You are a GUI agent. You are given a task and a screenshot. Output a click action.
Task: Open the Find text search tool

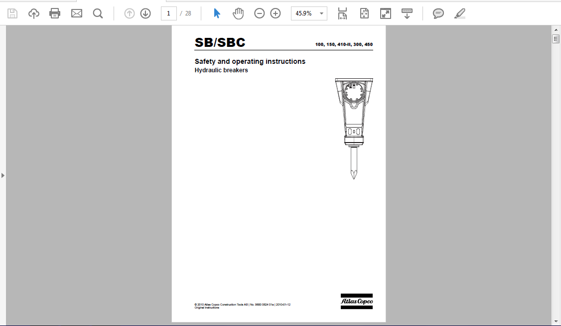tap(98, 13)
